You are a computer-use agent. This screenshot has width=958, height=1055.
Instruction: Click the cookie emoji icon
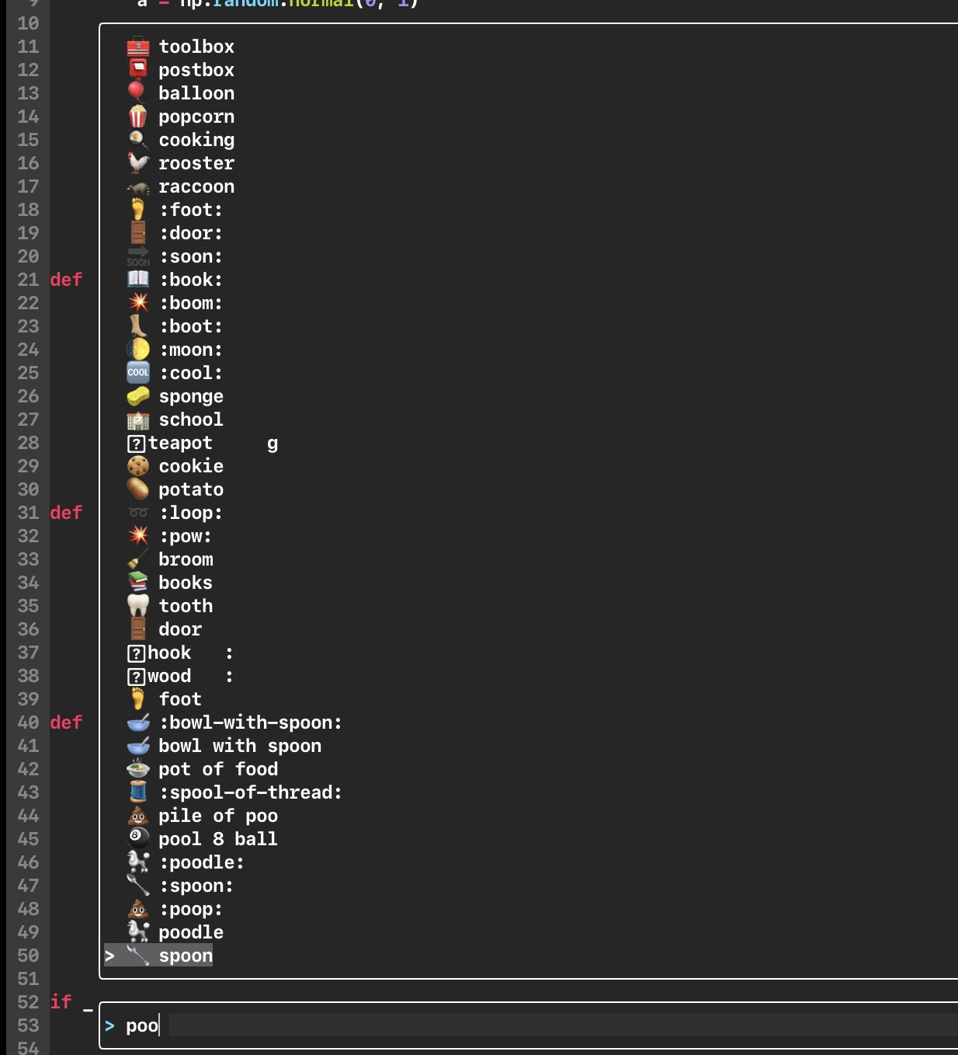pyautogui.click(x=138, y=466)
